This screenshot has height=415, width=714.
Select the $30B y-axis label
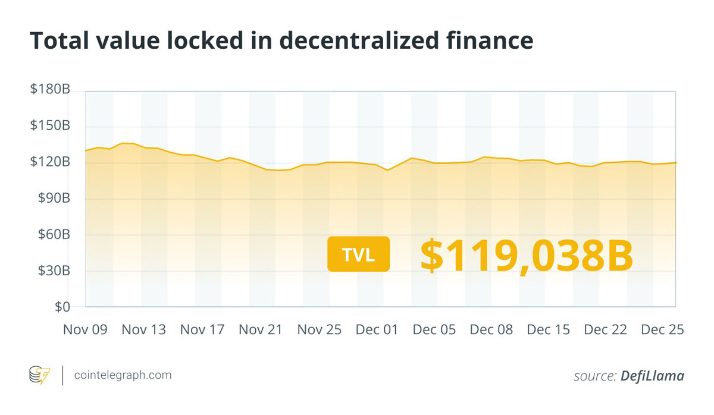(54, 271)
